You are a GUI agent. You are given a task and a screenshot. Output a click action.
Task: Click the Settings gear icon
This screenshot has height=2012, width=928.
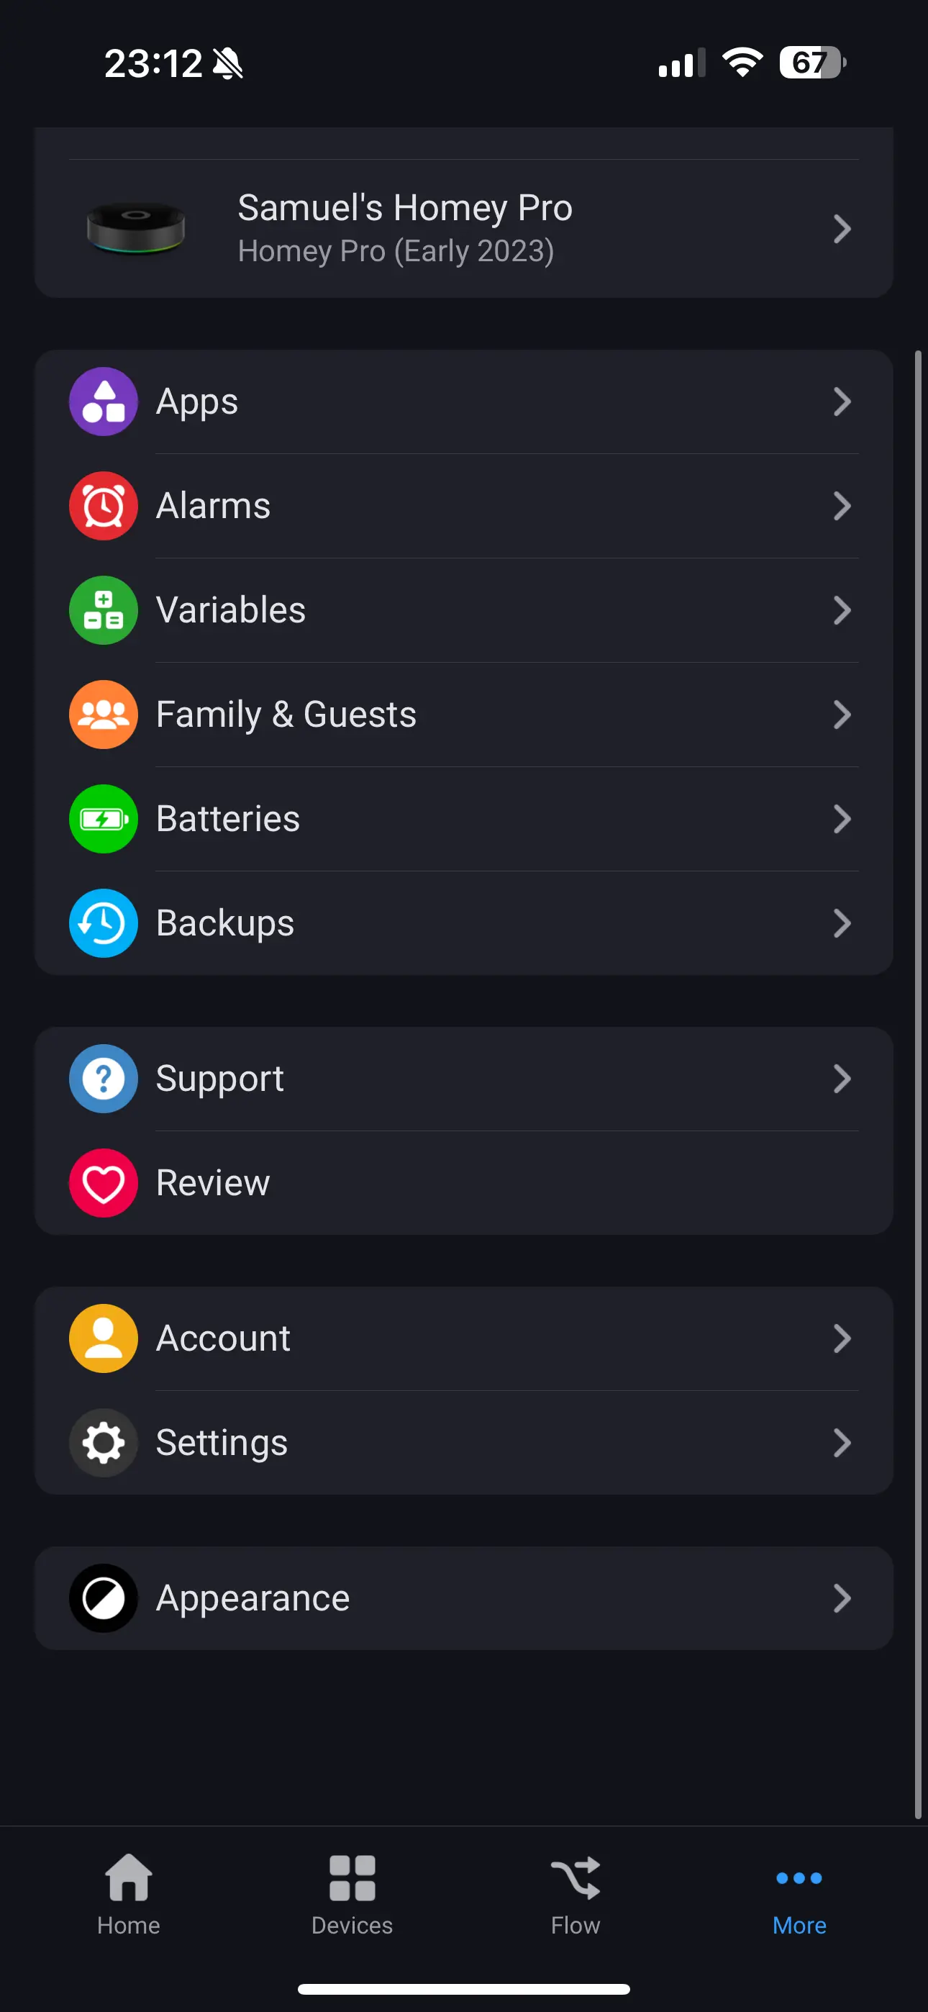click(x=103, y=1443)
